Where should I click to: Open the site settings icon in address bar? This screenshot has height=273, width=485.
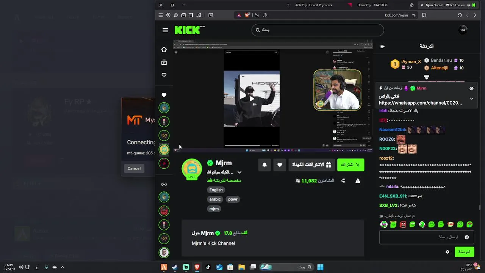click(414, 15)
